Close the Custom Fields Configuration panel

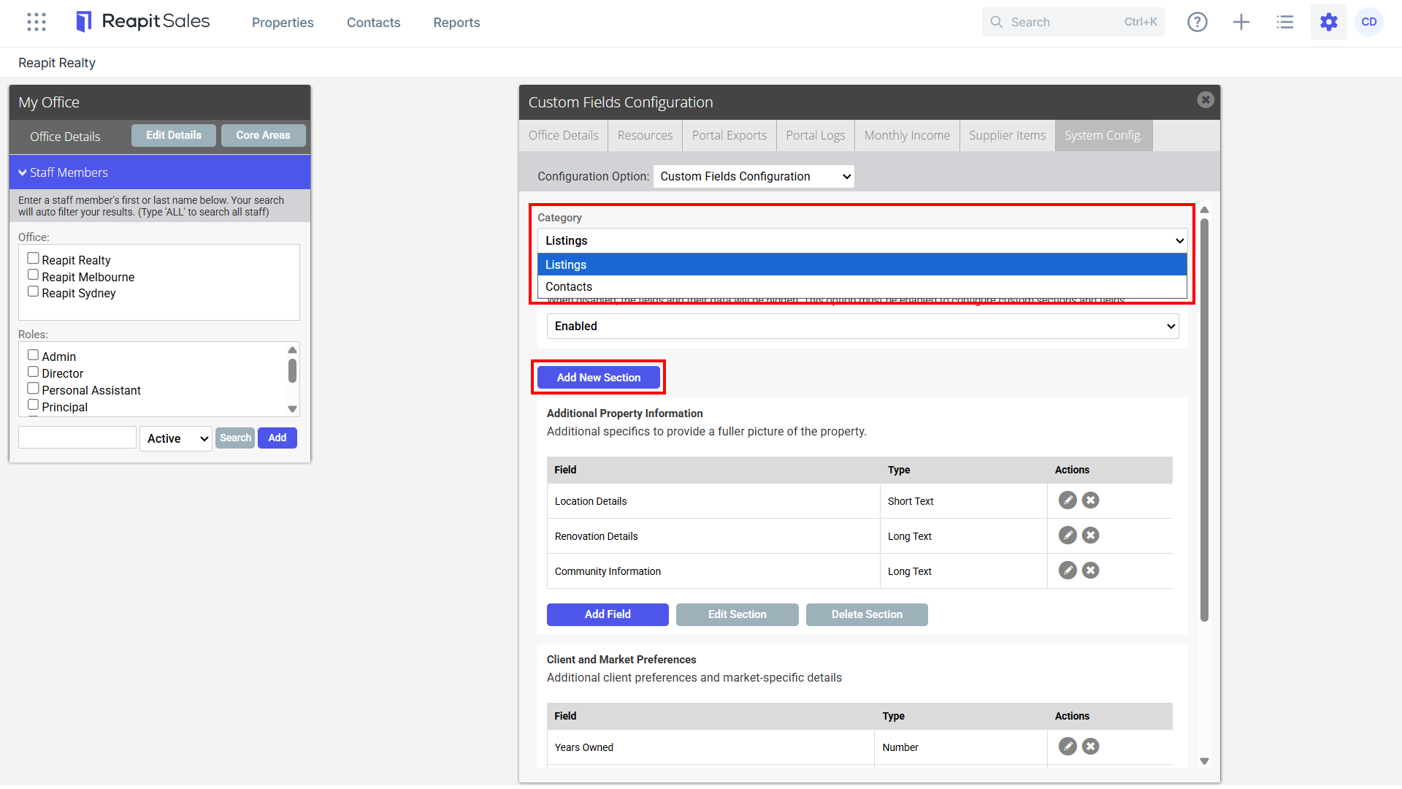click(1206, 100)
